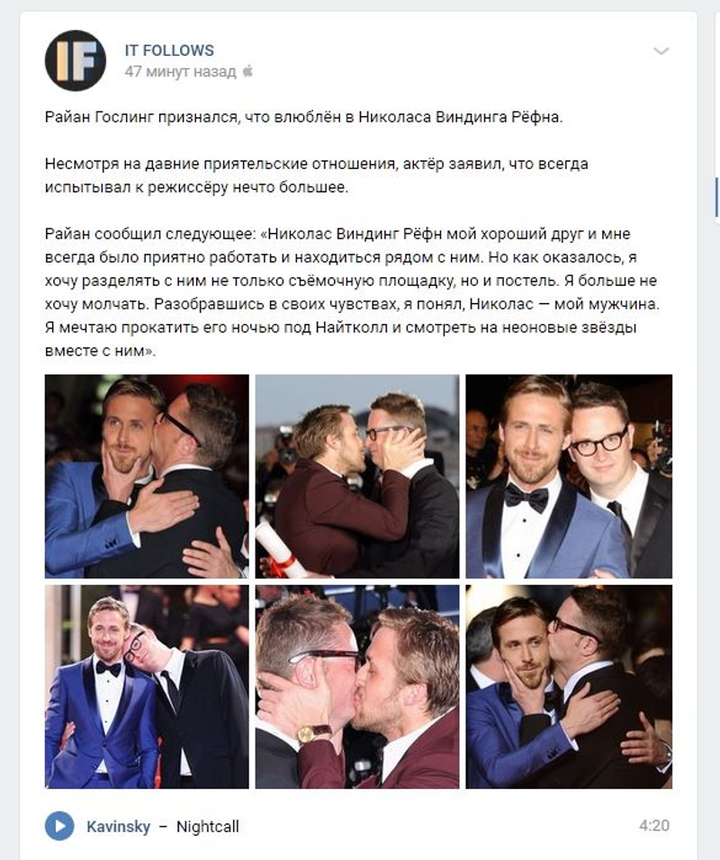Click the first line of the post text
Screen dimensions: 720x860
[304, 117]
